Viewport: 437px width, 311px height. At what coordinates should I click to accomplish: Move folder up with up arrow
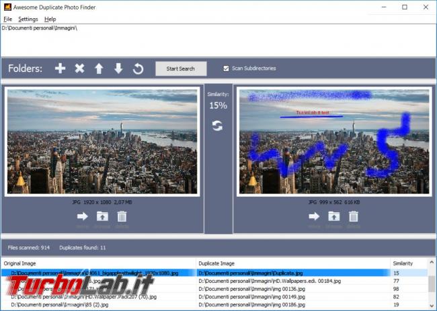pyautogui.click(x=99, y=69)
